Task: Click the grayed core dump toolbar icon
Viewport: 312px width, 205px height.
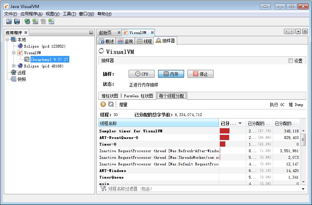Action: pos(43,21)
